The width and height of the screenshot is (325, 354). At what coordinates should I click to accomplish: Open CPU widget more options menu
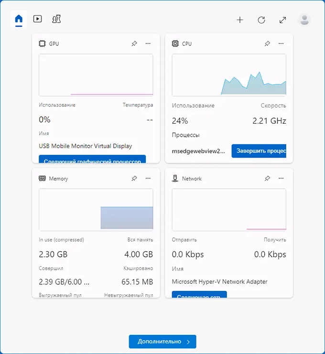click(281, 43)
